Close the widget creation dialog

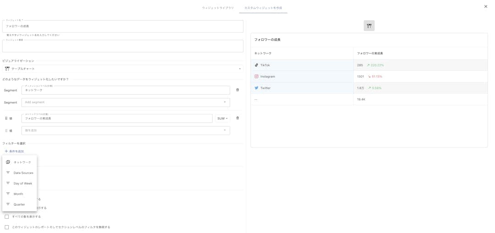click(486, 6)
